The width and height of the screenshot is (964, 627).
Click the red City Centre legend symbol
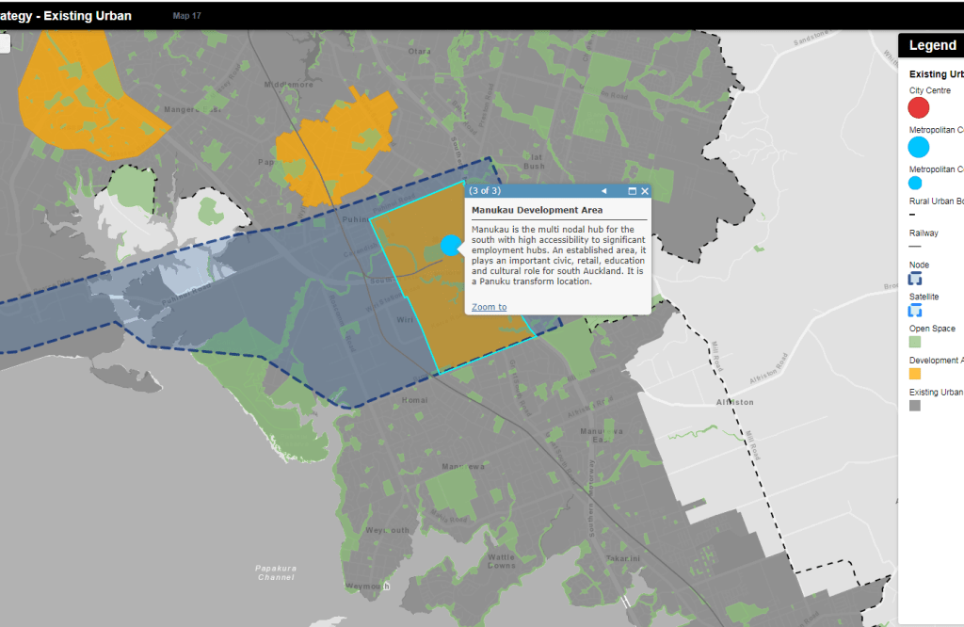pos(918,107)
